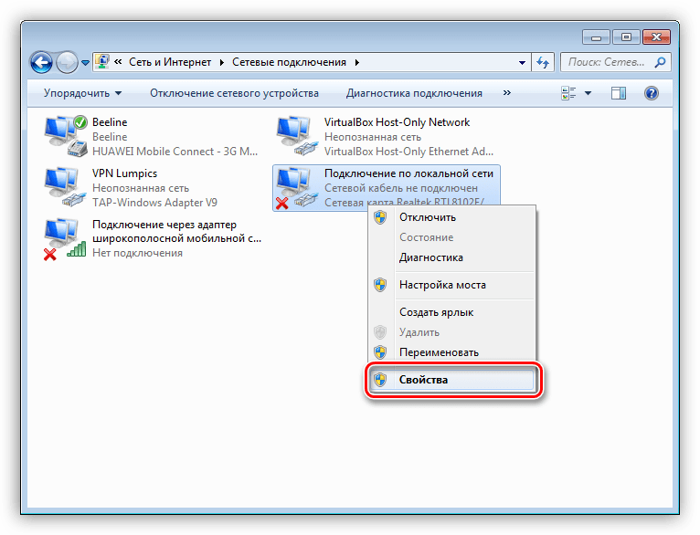Select the mobile broadband adapter icon
Screen dimensions: 700x535
click(65, 239)
